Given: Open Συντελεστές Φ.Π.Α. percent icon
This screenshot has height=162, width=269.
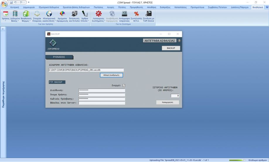Looking at the screenshot, I should tap(136, 14).
